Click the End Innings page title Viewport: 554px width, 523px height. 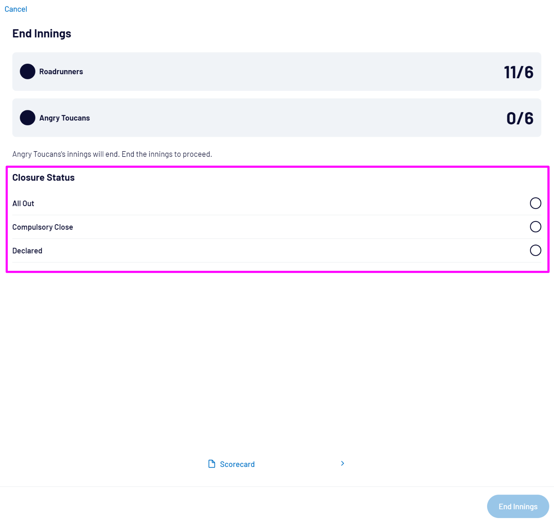[x=42, y=33]
